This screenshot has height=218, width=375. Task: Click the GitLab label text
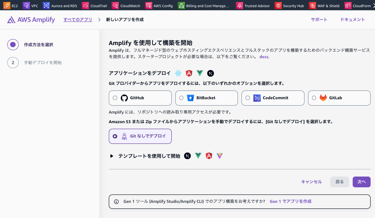click(336, 98)
